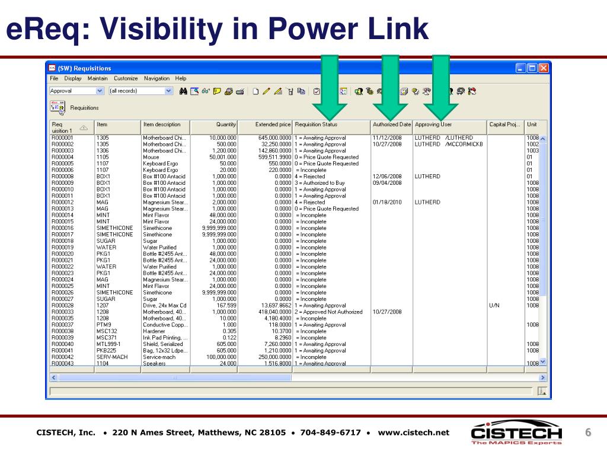This screenshot has width=607, height=455.
Task: Open the File menu
Action: pyautogui.click(x=54, y=78)
